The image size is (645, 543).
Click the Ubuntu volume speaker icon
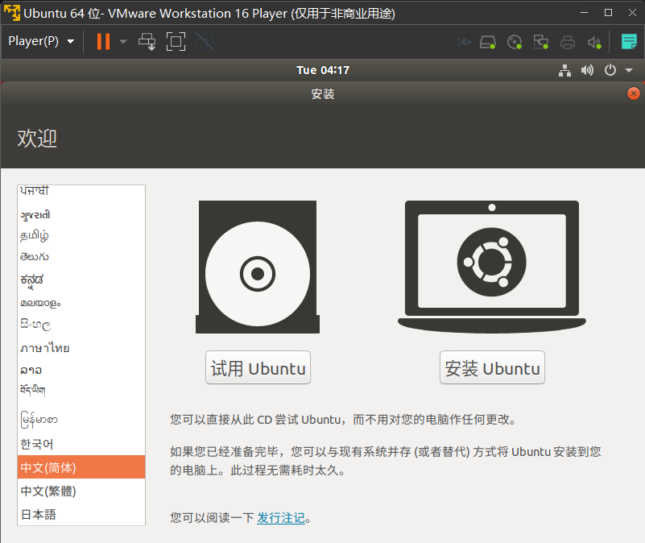588,71
